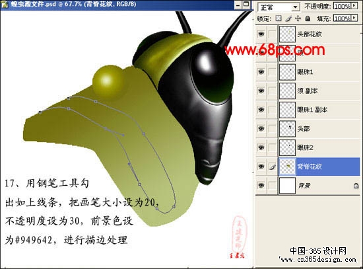Toggle visibility of 眼珠1 layer

[x=261, y=71]
